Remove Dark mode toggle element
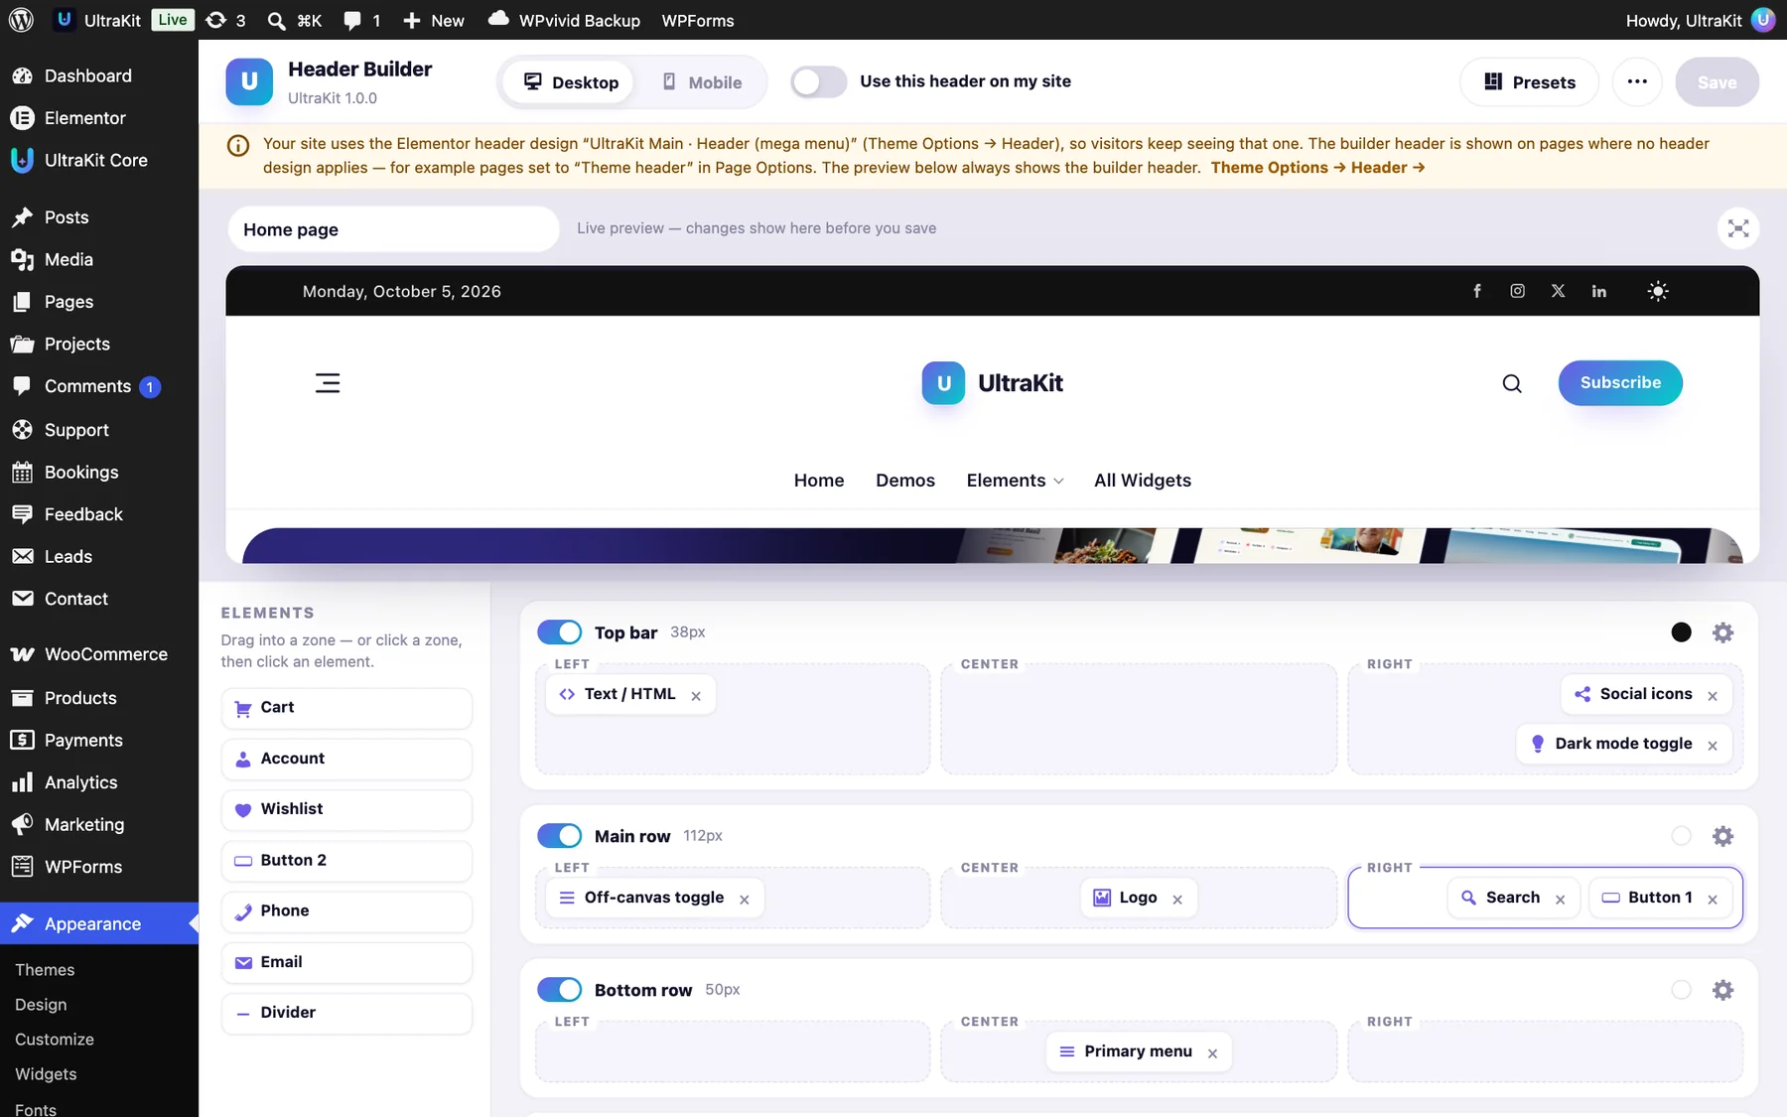 [x=1713, y=745]
